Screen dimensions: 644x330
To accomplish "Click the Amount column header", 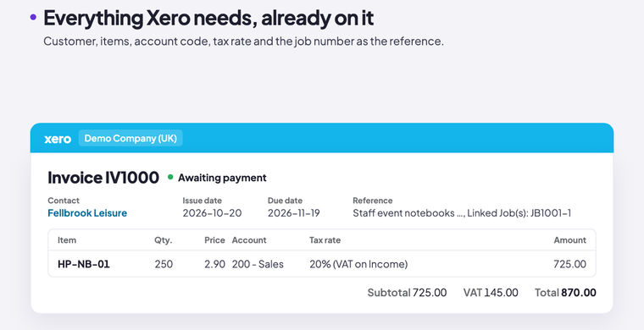I will tap(570, 240).
